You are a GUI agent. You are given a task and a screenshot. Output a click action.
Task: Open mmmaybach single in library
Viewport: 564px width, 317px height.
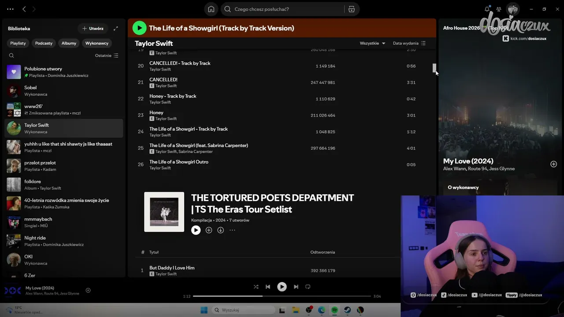[64, 222]
